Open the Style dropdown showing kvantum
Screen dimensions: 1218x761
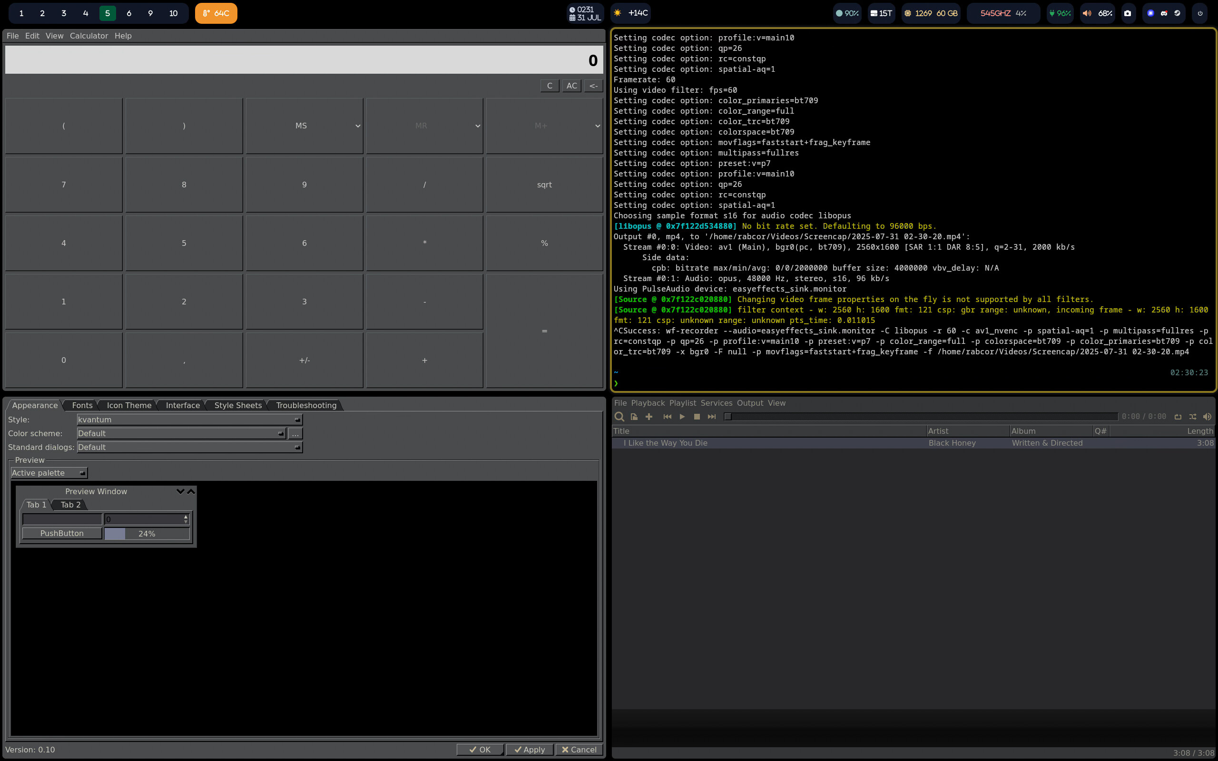point(189,420)
